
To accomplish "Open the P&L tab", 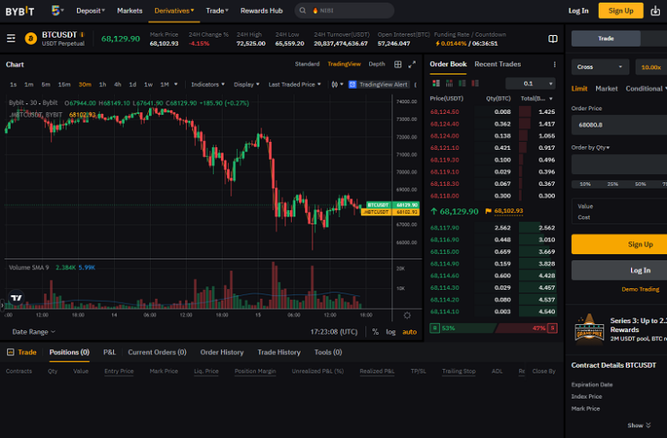I will point(110,352).
